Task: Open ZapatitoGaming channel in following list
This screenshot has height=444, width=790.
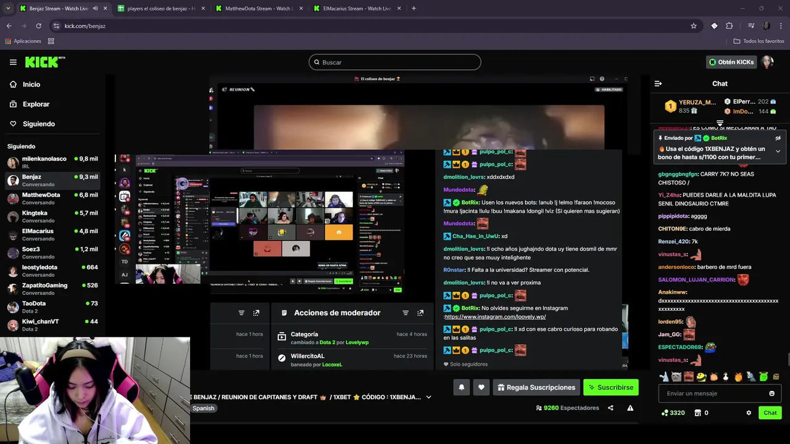Action: (x=52, y=289)
